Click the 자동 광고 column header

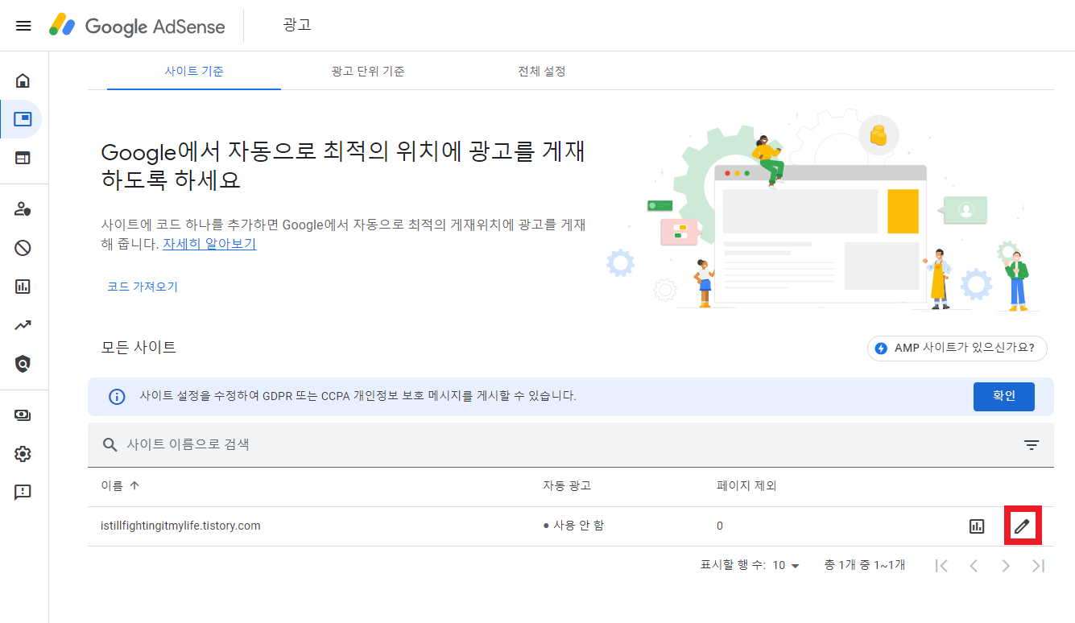(x=567, y=485)
